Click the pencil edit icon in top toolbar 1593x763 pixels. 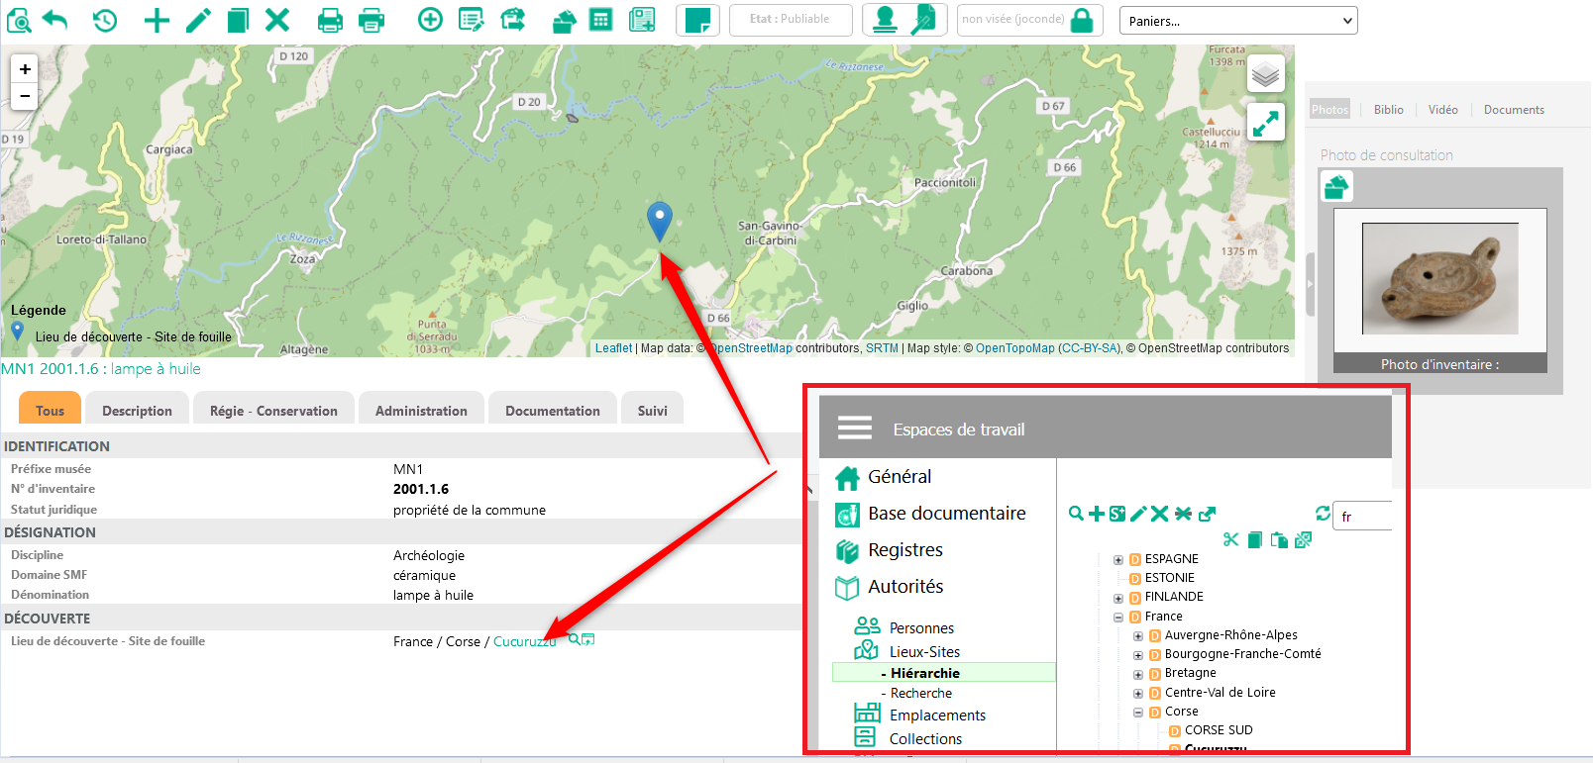tap(198, 20)
